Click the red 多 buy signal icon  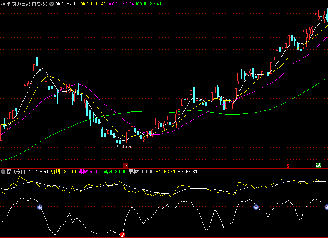tap(123, 235)
